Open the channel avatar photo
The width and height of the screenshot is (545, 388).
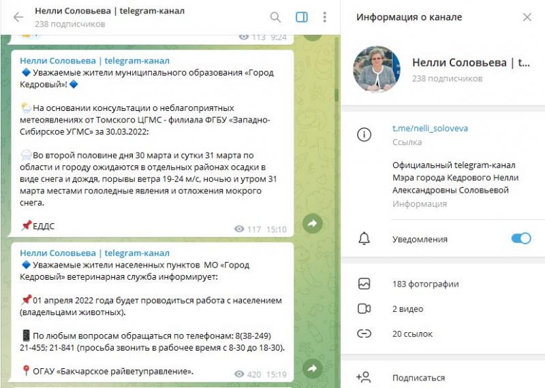pos(377,69)
